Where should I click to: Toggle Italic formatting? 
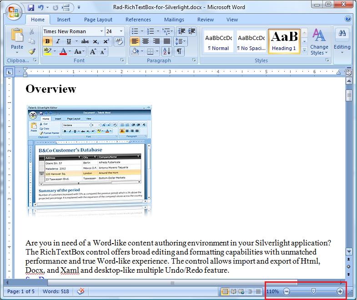[58, 41]
